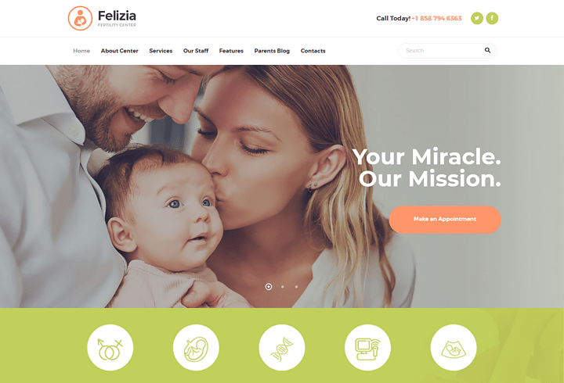Open the About Center menu item

[x=119, y=51]
